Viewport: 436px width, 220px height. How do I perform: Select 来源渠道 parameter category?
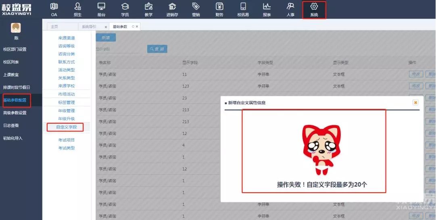coord(67,38)
